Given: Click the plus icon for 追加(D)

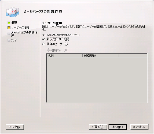Looking at the screenshot, I should click(x=49, y=50).
